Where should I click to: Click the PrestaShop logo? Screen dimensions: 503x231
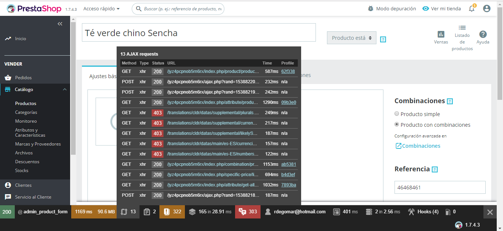[34, 8]
